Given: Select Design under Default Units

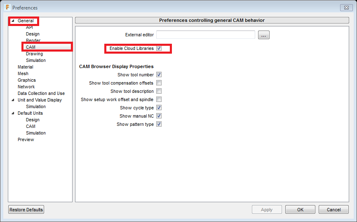Looking at the screenshot, I should click(33, 120).
